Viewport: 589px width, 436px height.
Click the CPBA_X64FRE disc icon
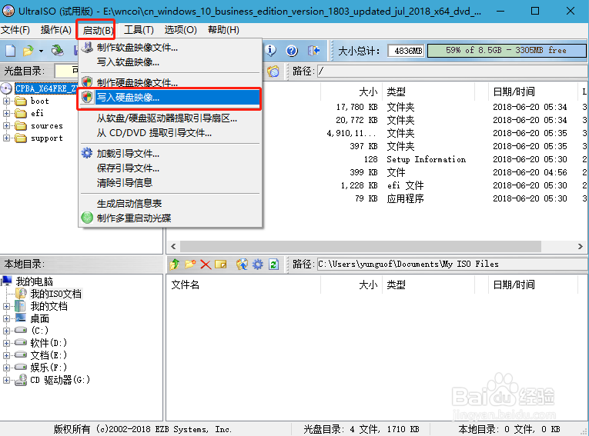pyautogui.click(x=6, y=88)
